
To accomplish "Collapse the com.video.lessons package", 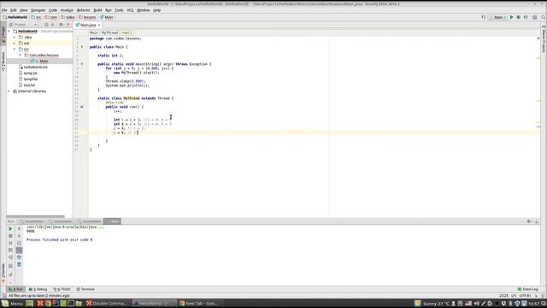I will coord(21,55).
